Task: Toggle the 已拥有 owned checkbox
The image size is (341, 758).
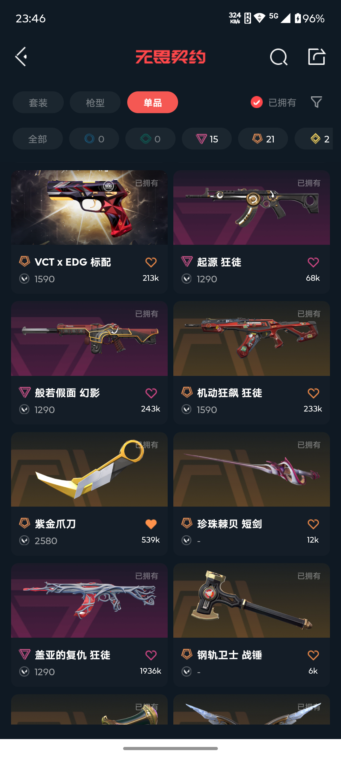Action: pos(257,102)
